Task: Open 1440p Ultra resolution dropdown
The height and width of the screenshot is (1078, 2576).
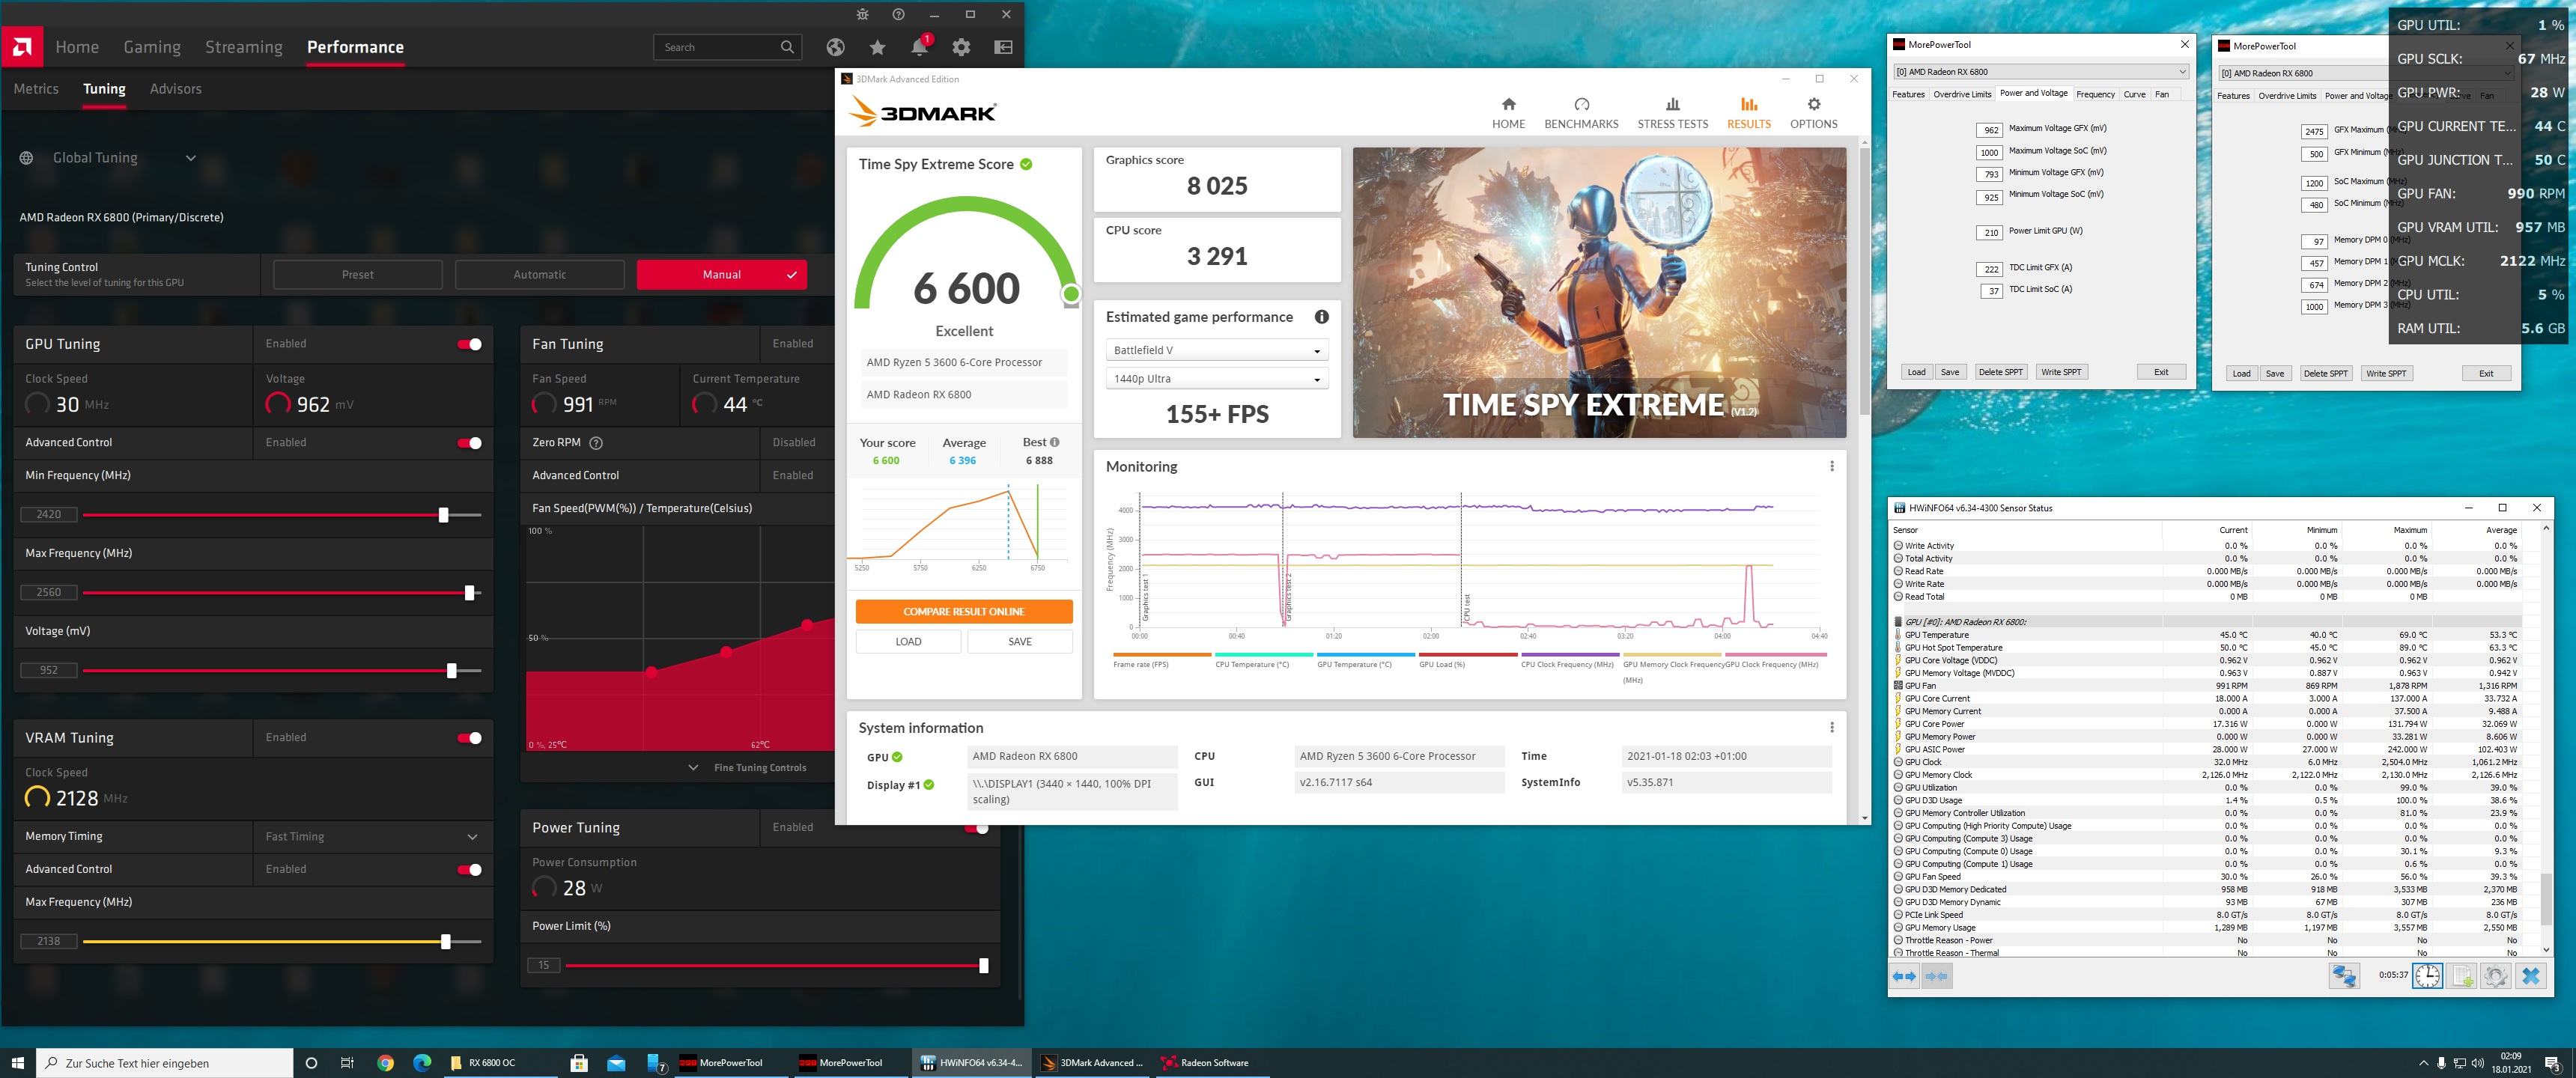Action: click(1216, 379)
